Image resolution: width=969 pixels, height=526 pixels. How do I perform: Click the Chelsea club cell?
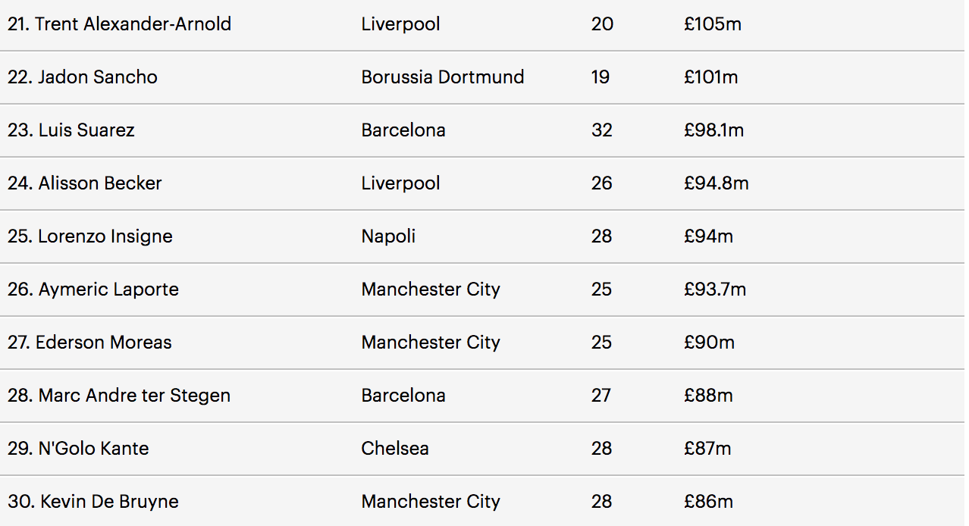click(395, 449)
